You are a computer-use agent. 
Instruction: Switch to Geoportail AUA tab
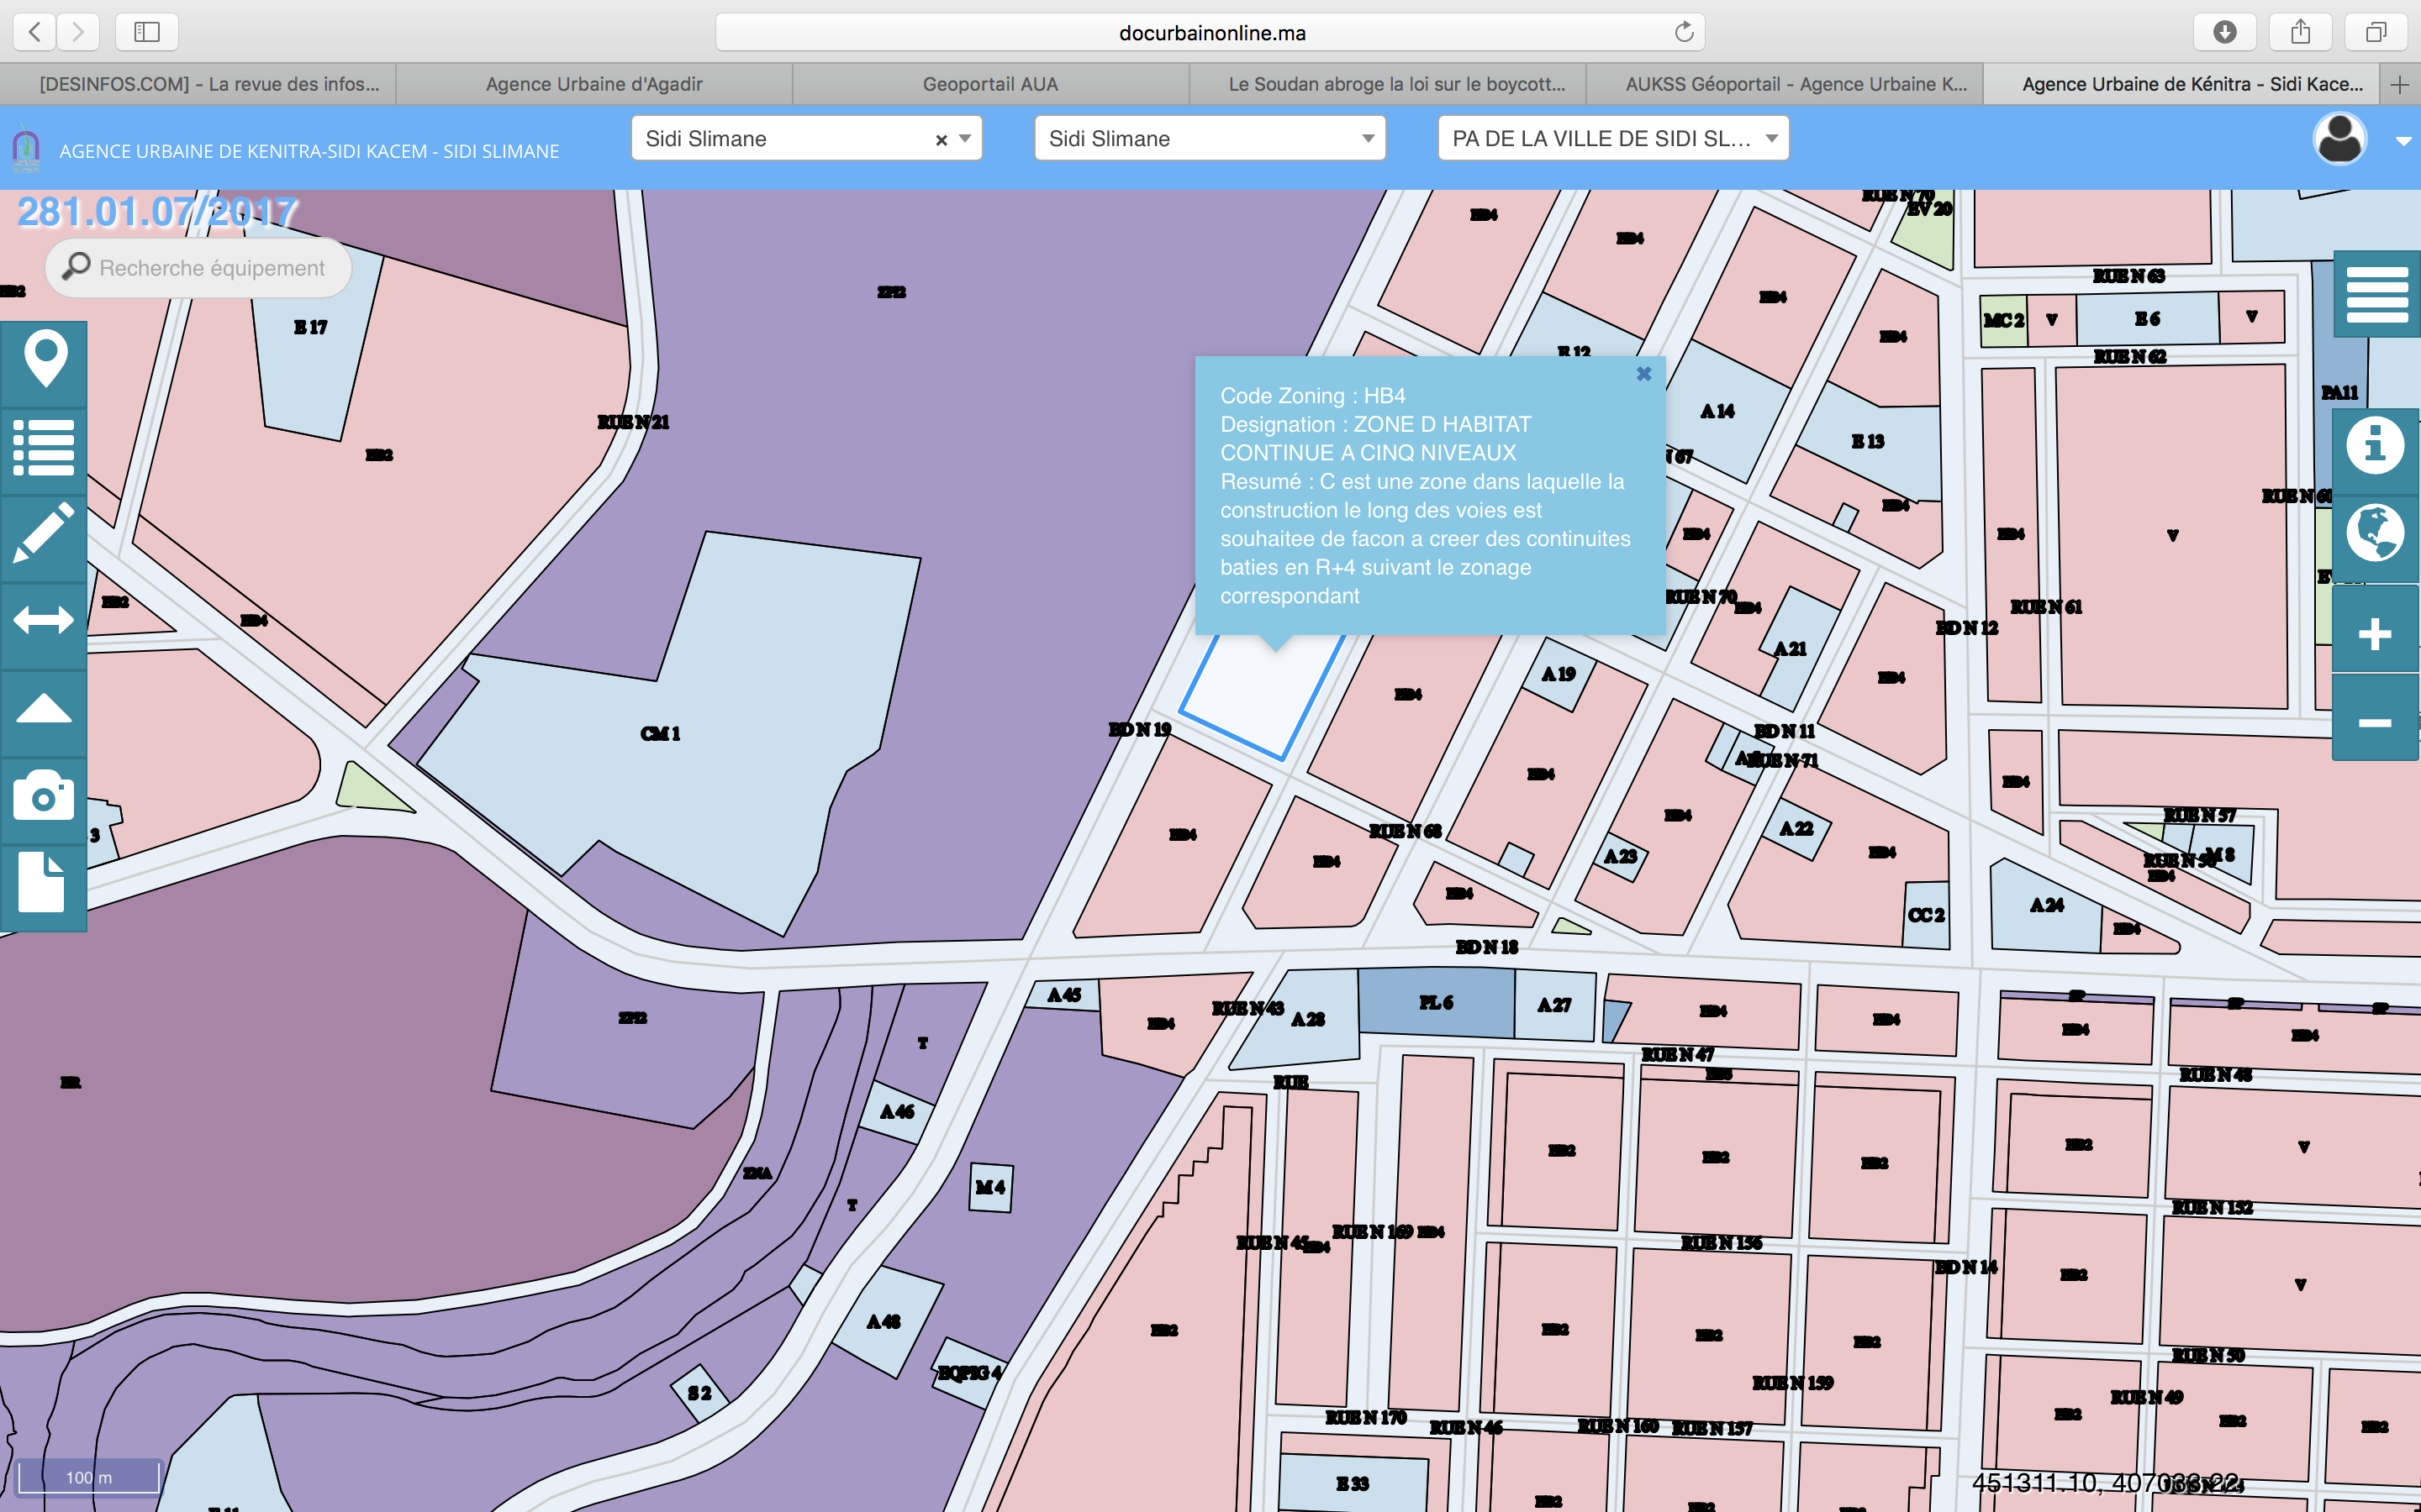point(990,84)
